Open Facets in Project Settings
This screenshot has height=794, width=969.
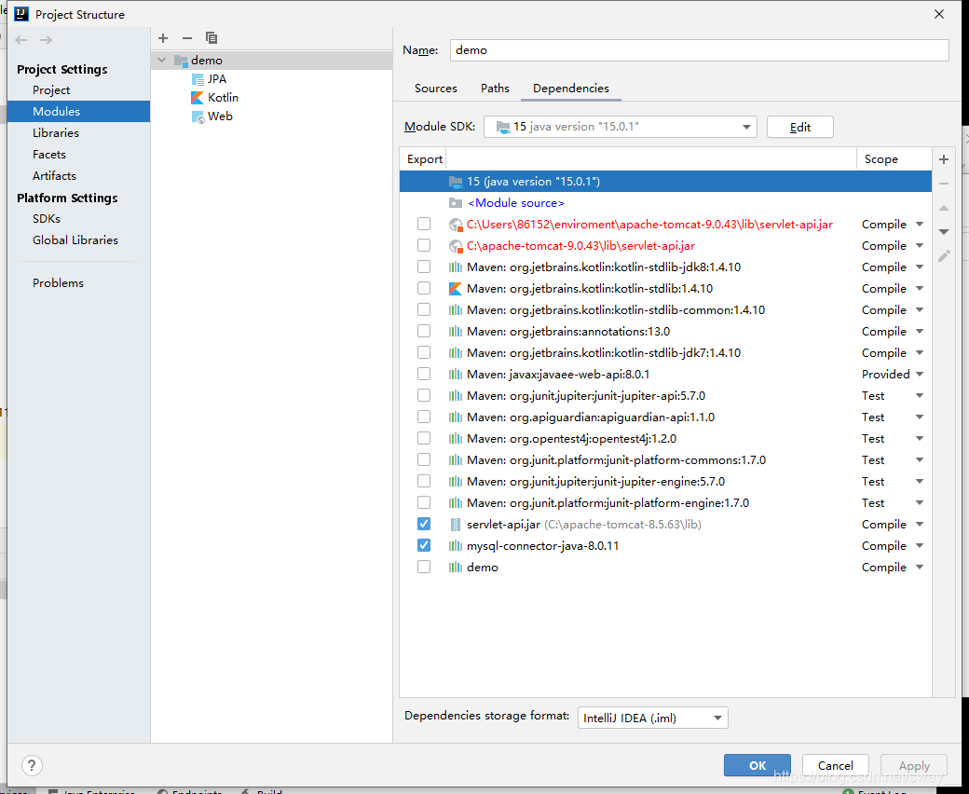49,155
